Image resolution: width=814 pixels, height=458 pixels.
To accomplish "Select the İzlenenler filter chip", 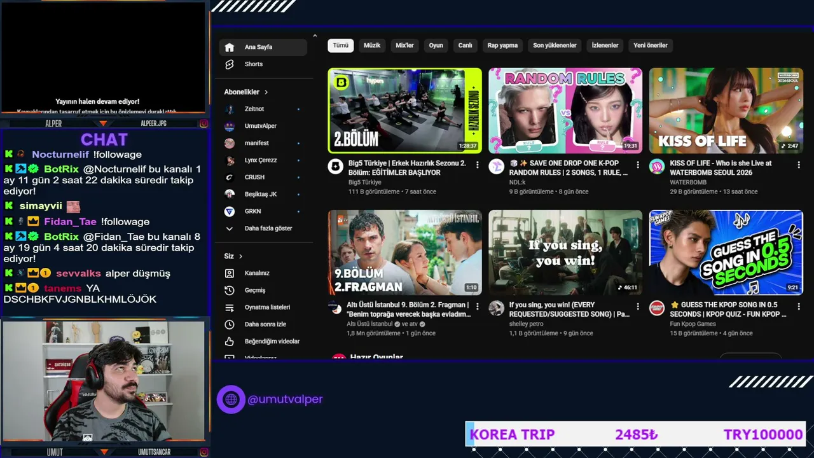I will point(605,46).
